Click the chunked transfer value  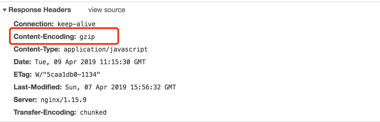93,113
